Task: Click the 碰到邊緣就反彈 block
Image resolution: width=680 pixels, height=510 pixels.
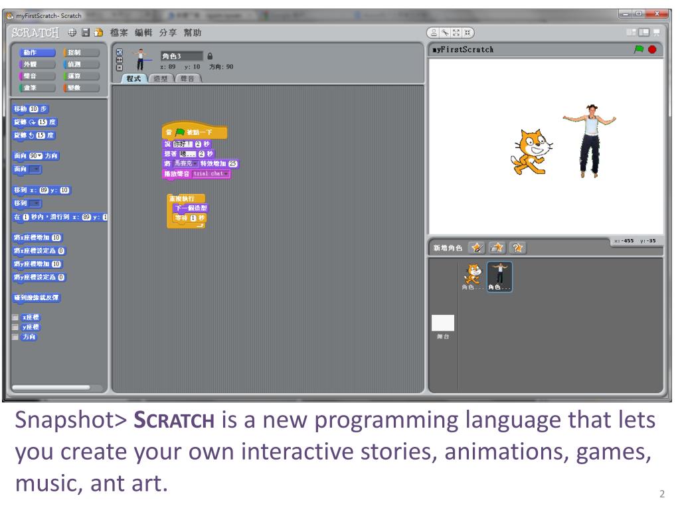Action: [x=37, y=298]
